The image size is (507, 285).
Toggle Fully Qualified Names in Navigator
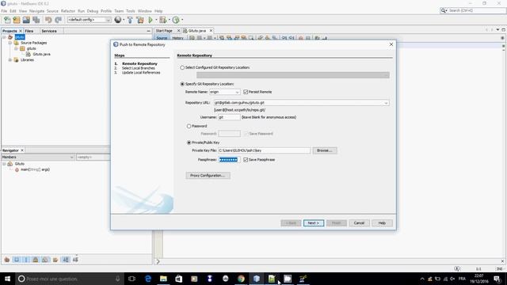pos(55,260)
